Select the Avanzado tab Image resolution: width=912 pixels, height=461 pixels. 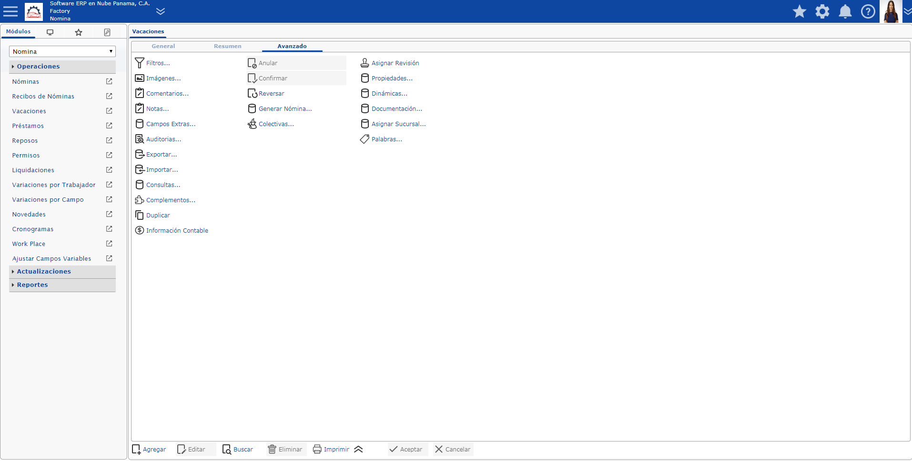[292, 46]
